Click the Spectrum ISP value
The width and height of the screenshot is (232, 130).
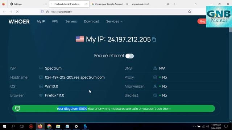53,68
